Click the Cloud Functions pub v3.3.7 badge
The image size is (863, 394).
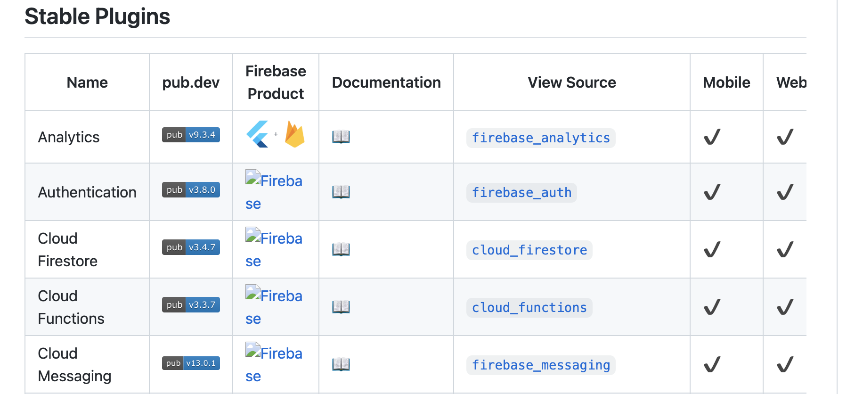pos(191,305)
